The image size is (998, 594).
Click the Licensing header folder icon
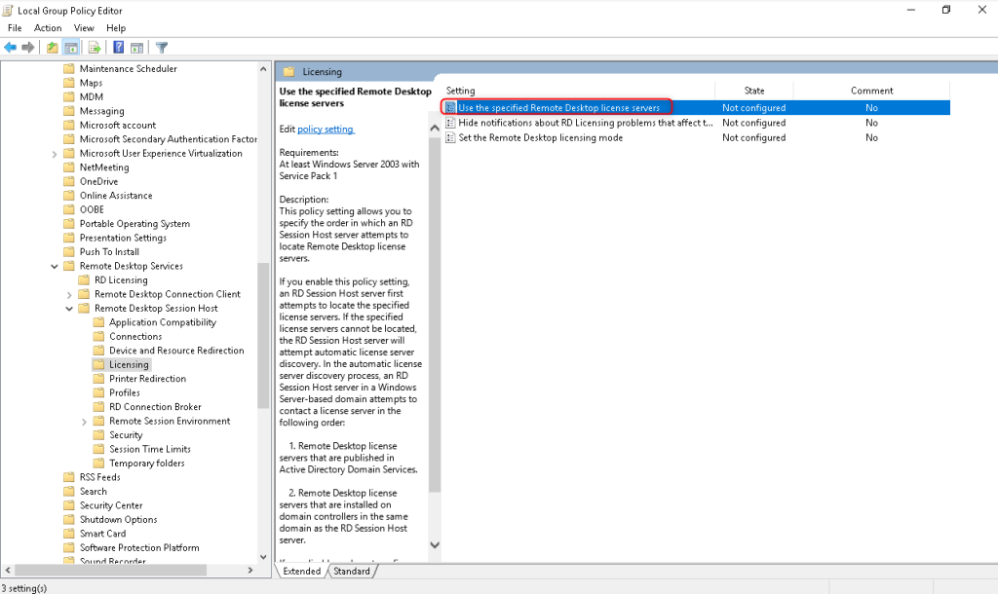pos(288,72)
